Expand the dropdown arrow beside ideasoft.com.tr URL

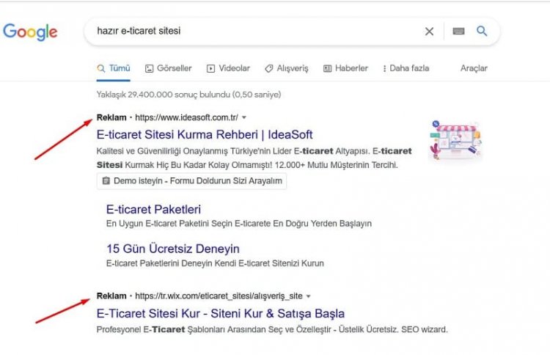(x=244, y=118)
